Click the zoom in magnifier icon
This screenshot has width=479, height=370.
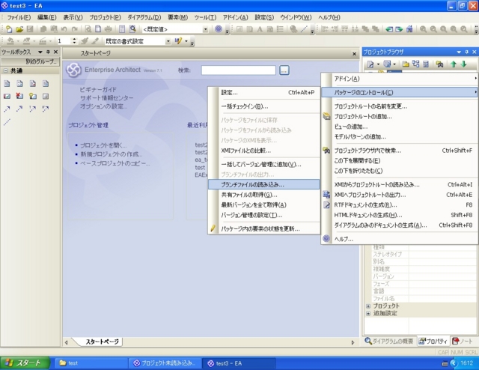pyautogui.click(x=423, y=29)
